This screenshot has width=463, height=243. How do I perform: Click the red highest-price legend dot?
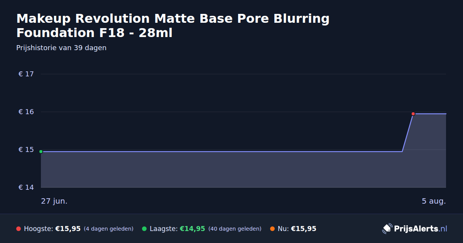(x=19, y=229)
